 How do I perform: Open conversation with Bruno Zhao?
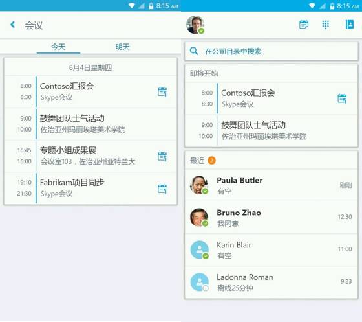coord(271,218)
